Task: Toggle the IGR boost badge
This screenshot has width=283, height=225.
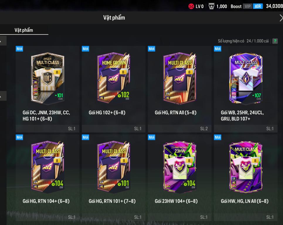Action: [x=258, y=6]
